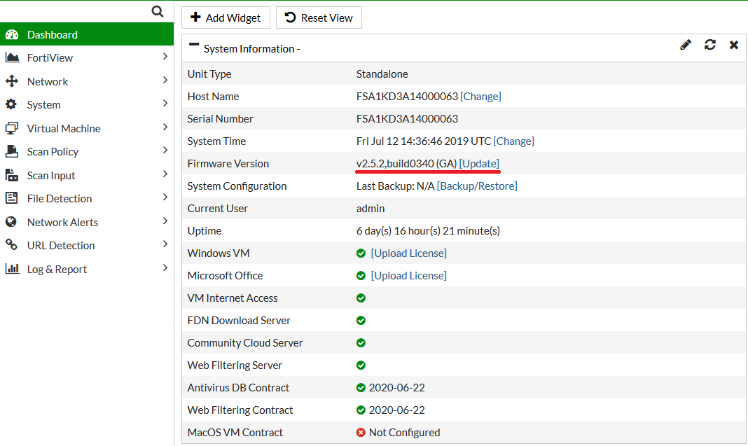Open the Virtual Machine menu item
The height and width of the screenshot is (446, 748).
(64, 128)
